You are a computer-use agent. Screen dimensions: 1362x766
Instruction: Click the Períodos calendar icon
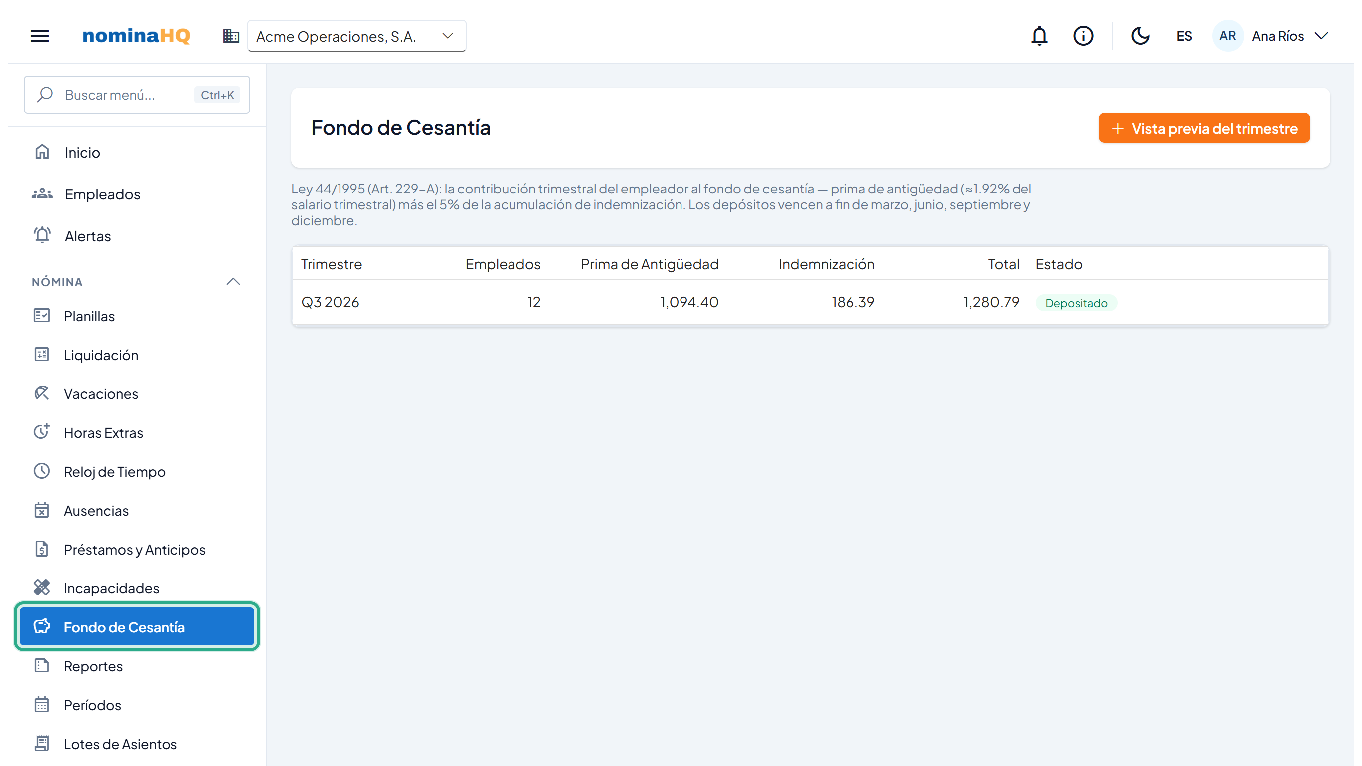(42, 705)
